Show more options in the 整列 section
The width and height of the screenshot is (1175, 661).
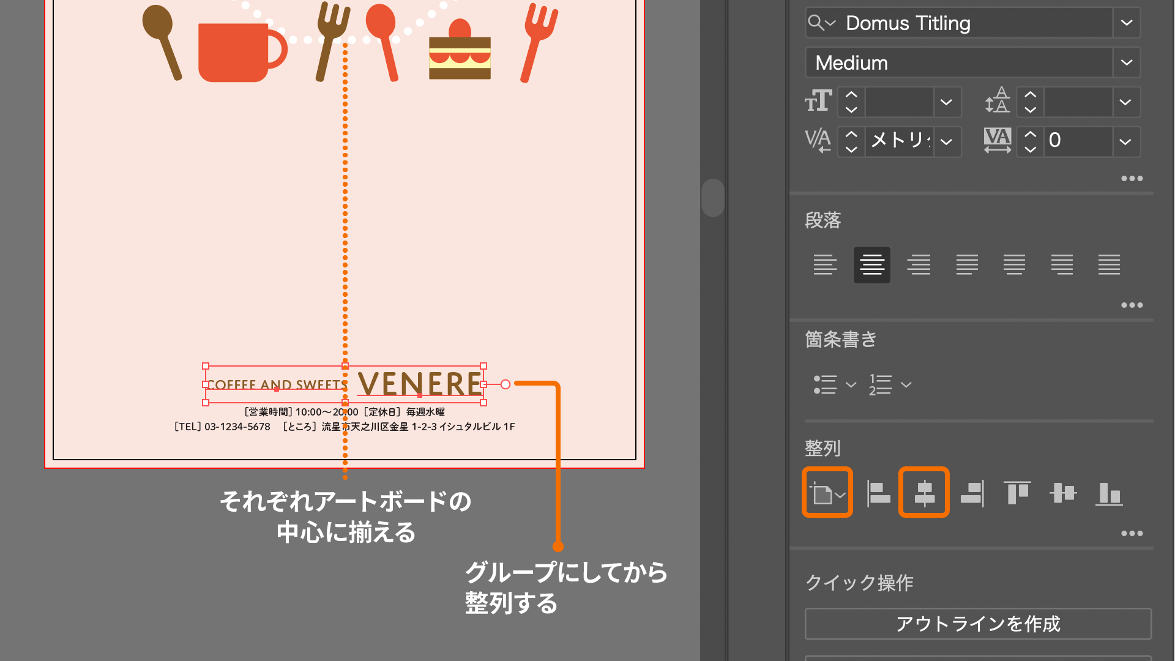coord(1132,533)
